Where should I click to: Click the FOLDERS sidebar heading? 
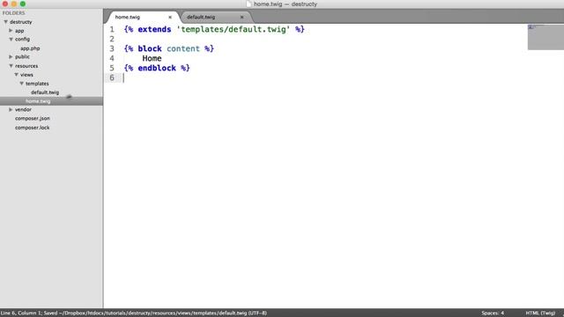click(14, 13)
